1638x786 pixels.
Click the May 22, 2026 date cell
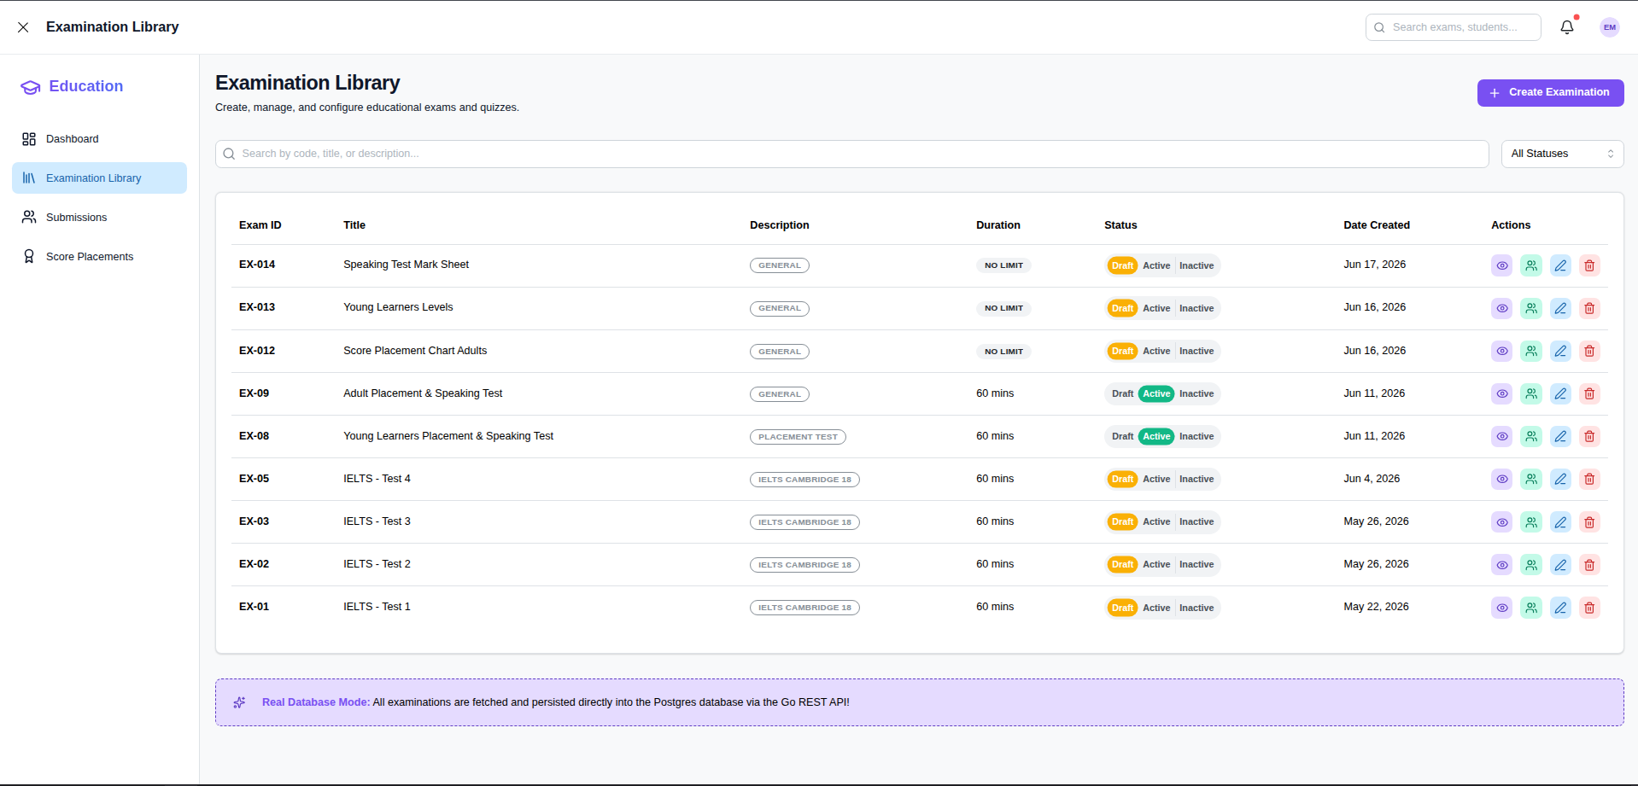point(1376,607)
